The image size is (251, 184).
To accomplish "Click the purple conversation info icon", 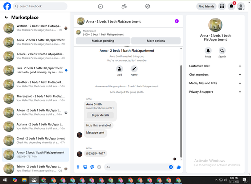I will click(x=177, y=21).
